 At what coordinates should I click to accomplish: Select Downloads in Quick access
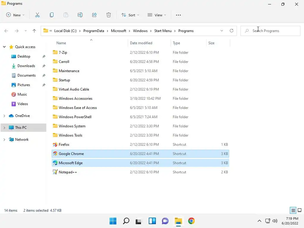(26, 66)
